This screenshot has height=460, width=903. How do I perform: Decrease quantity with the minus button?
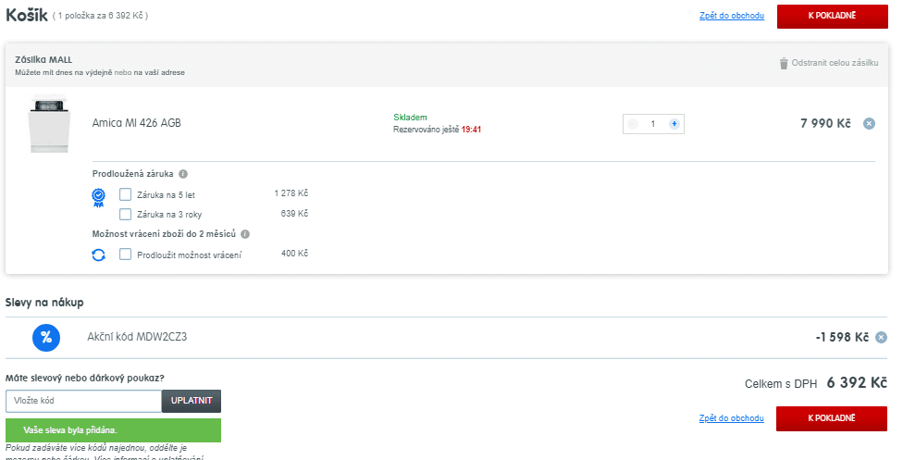[x=632, y=124]
